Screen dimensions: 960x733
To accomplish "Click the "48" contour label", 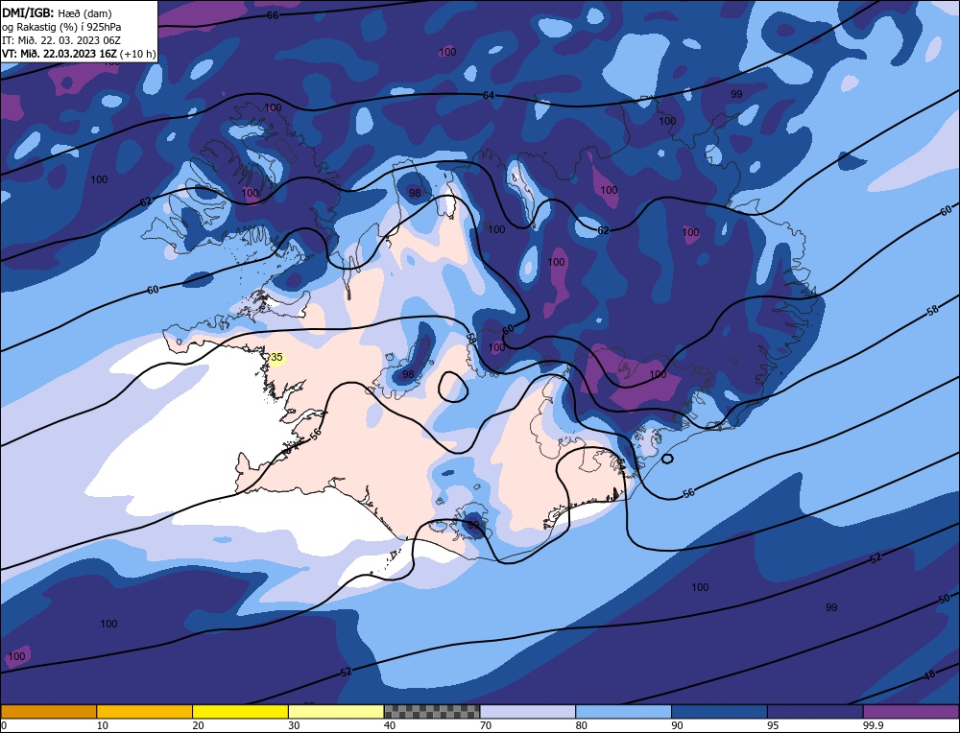I will click(x=929, y=674).
